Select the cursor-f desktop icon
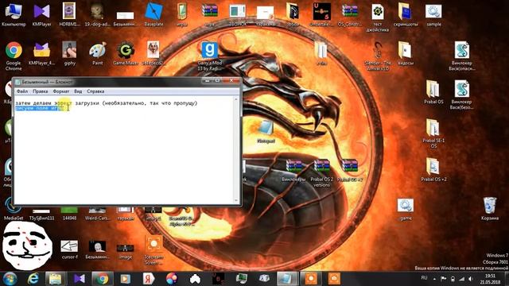509x286 pixels. pyautogui.click(x=69, y=249)
